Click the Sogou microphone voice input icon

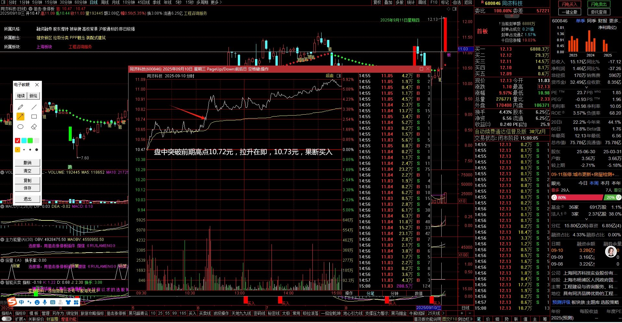click(x=45, y=302)
